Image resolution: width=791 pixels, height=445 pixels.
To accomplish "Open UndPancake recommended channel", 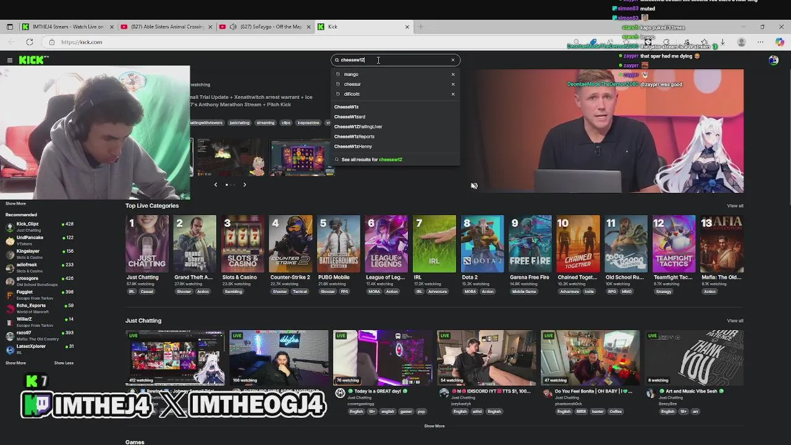I will point(40,240).
